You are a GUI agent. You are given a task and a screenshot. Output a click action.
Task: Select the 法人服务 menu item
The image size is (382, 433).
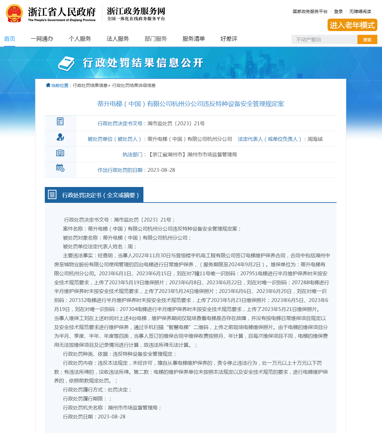[x=118, y=39]
